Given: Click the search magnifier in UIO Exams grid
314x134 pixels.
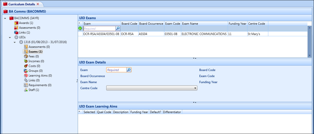Looking at the screenshot, I should pyautogui.click(x=118, y=28).
